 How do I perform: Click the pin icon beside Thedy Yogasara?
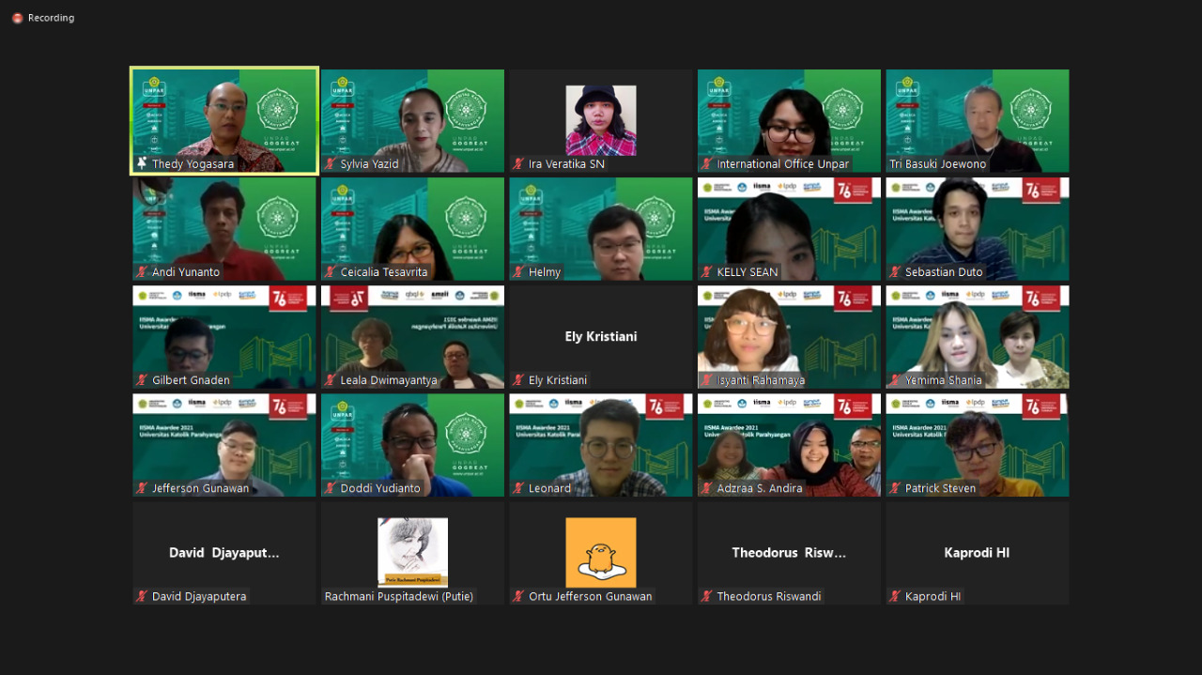coord(142,163)
